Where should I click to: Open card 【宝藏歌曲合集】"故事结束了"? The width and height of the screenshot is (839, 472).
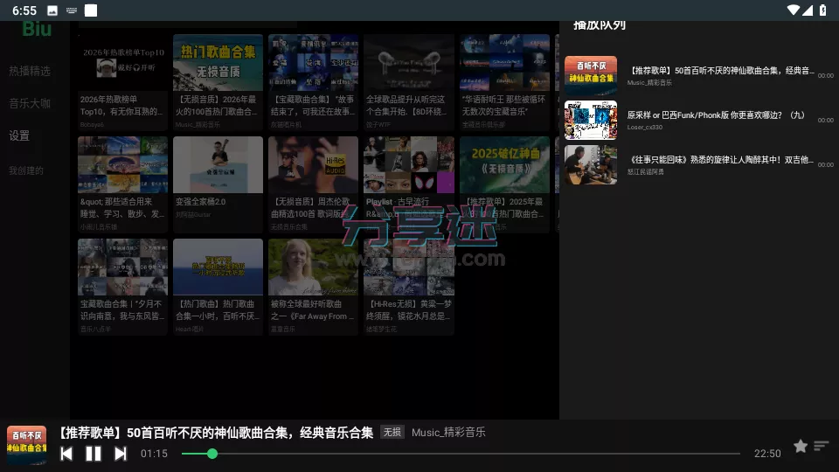[x=313, y=82]
